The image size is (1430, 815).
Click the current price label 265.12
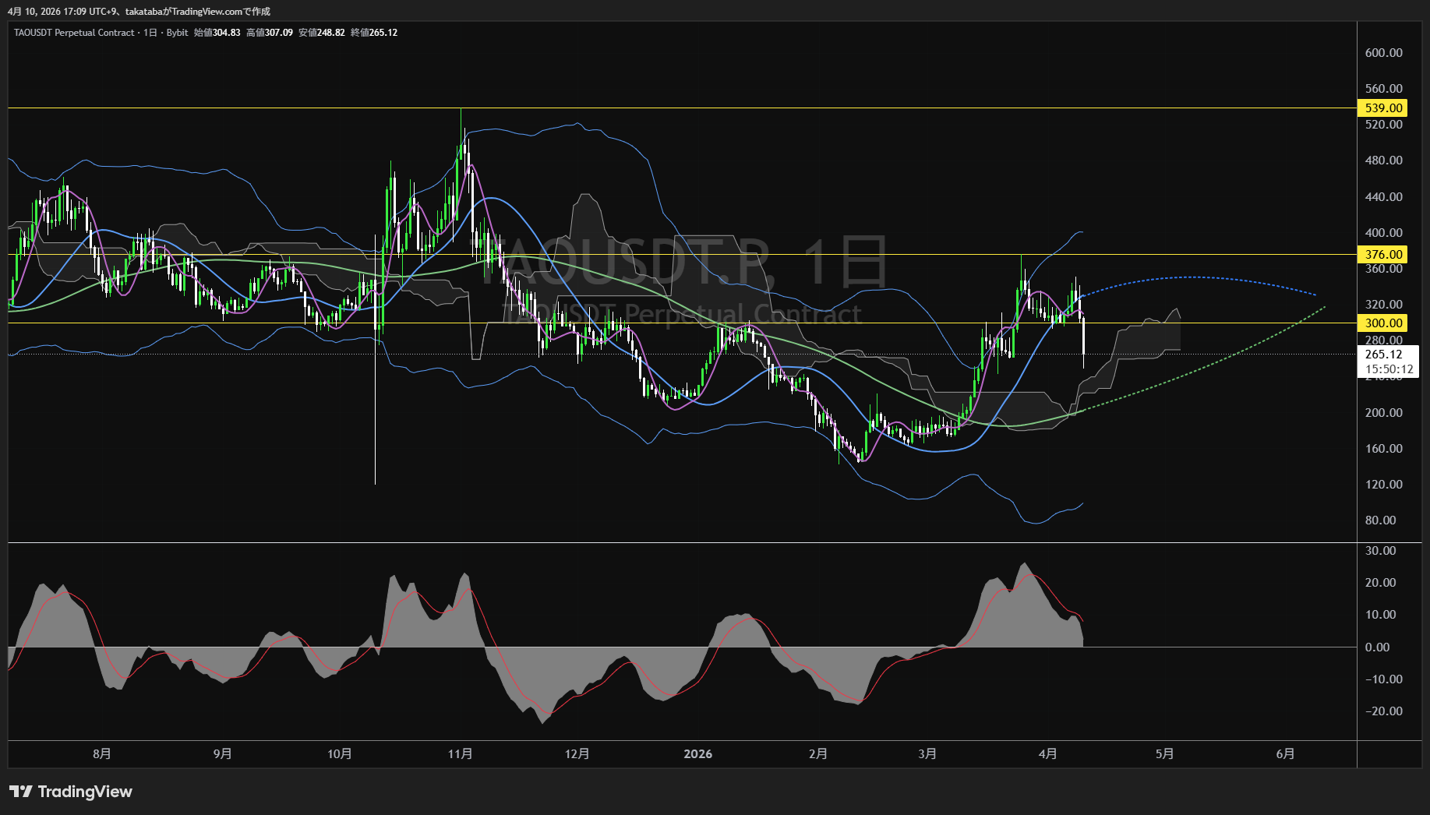(1383, 355)
